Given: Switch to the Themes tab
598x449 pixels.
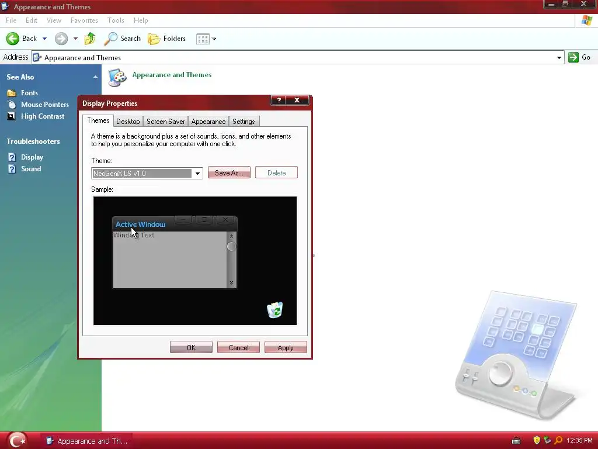Looking at the screenshot, I should point(98,120).
